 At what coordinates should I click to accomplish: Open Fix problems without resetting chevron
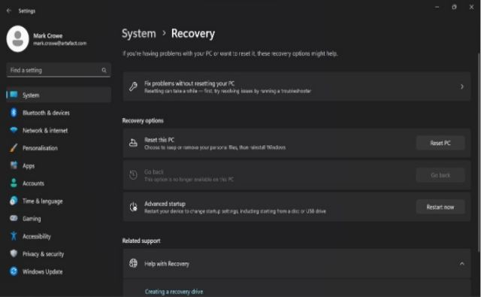click(461, 86)
